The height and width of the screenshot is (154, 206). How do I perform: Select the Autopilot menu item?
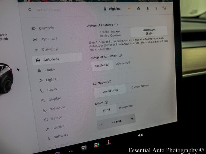coord(57,59)
